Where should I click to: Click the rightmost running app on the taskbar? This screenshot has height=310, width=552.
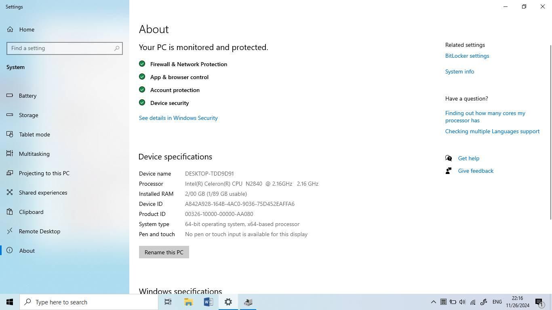248,302
